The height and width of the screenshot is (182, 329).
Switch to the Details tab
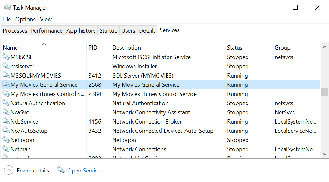click(147, 31)
